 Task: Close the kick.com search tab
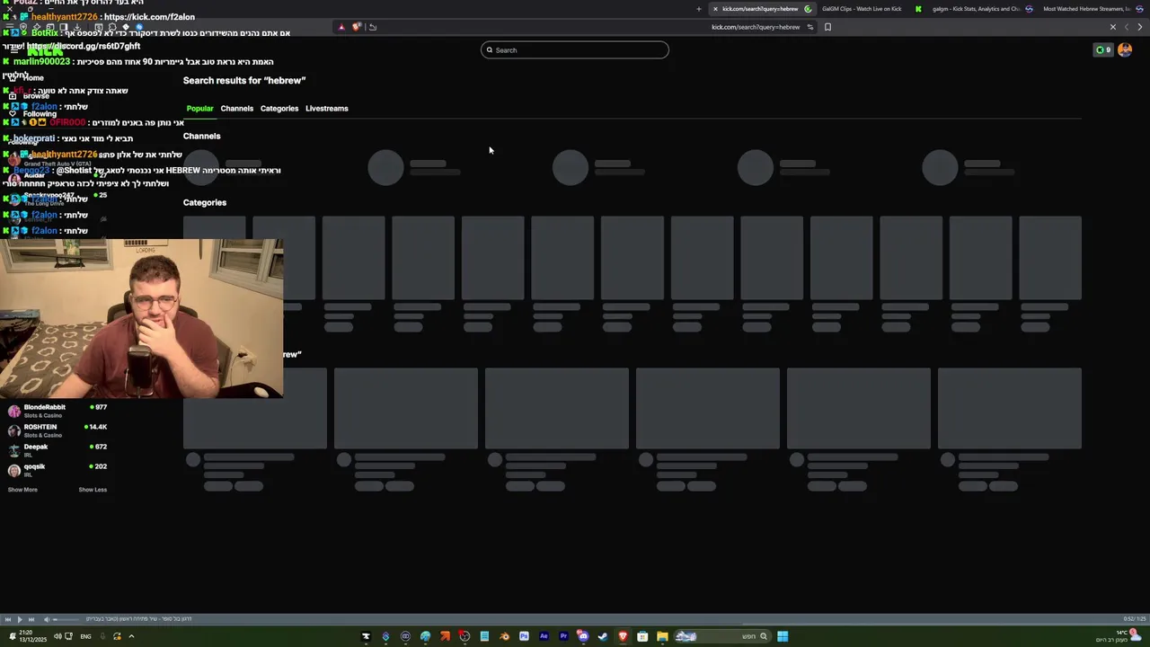click(x=715, y=9)
